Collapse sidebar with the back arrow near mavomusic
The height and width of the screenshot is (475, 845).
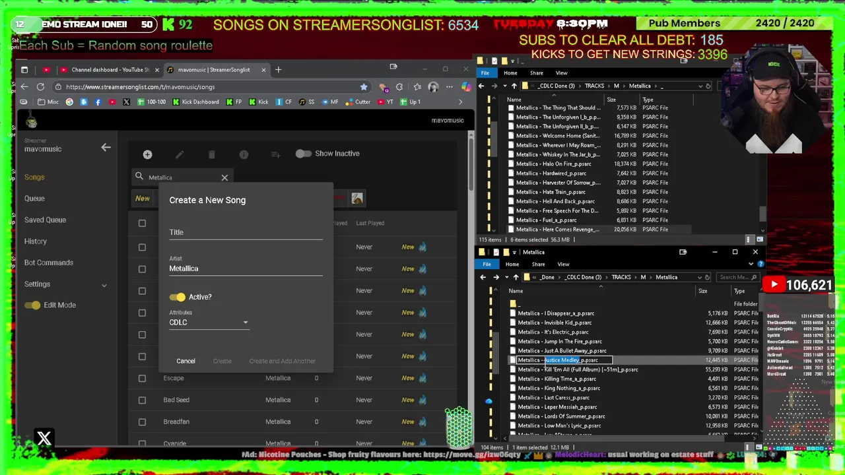click(x=106, y=147)
